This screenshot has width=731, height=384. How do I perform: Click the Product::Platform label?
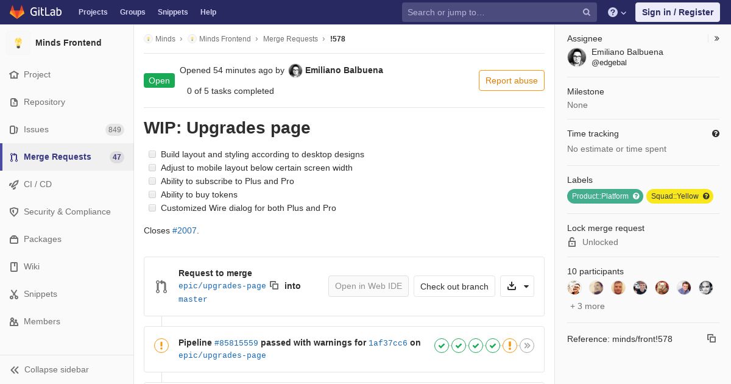[605, 196]
